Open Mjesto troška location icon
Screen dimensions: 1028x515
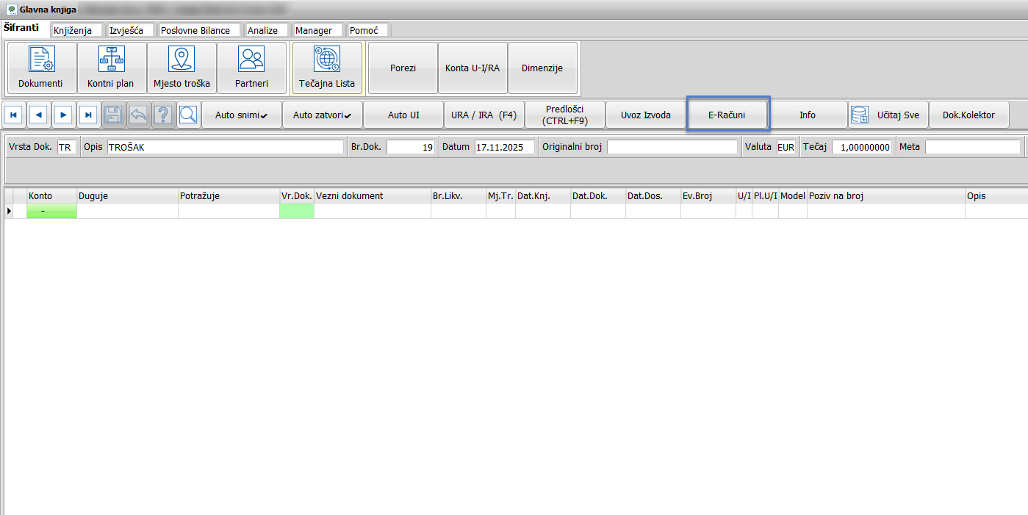click(x=181, y=68)
